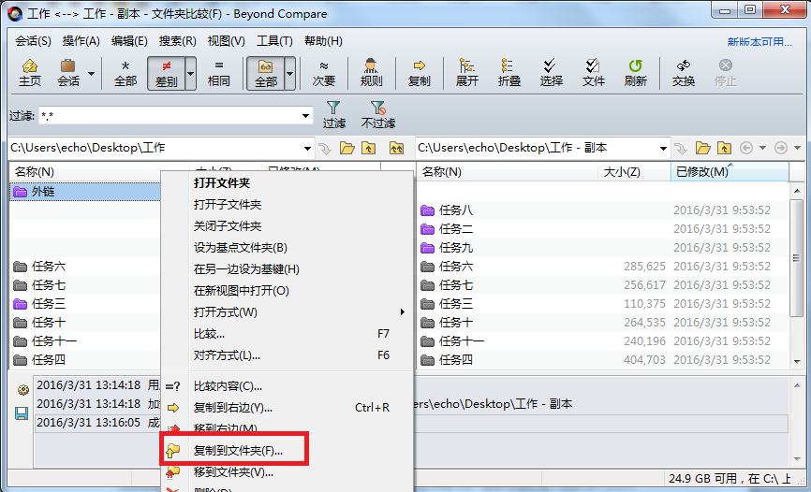
Task: Open the 视图(V) menu
Action: [x=226, y=41]
